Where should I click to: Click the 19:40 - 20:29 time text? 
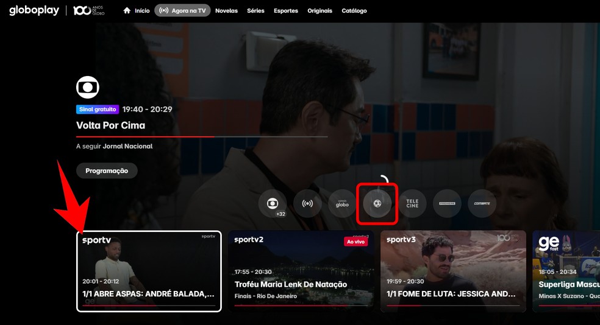coord(148,109)
